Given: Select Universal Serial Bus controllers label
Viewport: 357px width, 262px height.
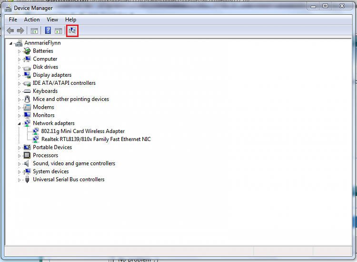Looking at the screenshot, I should [x=69, y=179].
